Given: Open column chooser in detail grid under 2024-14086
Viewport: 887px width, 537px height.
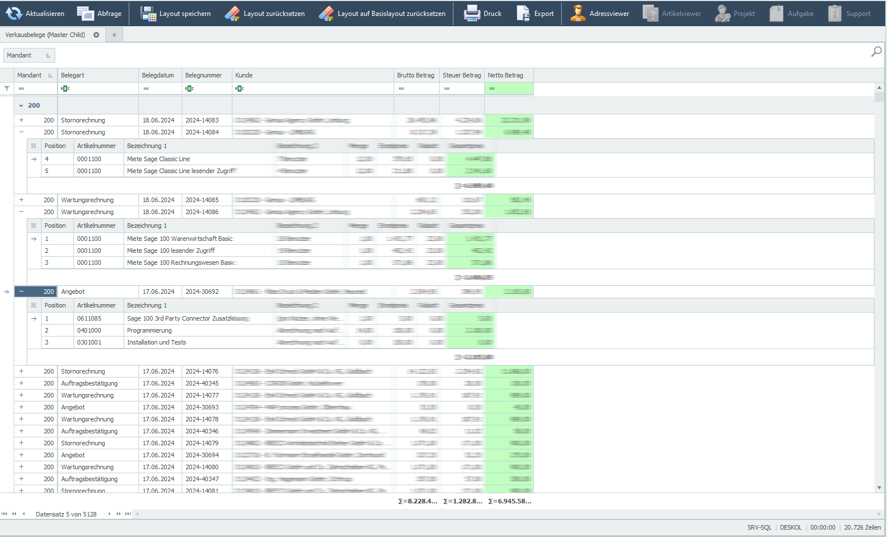Looking at the screenshot, I should [34, 226].
